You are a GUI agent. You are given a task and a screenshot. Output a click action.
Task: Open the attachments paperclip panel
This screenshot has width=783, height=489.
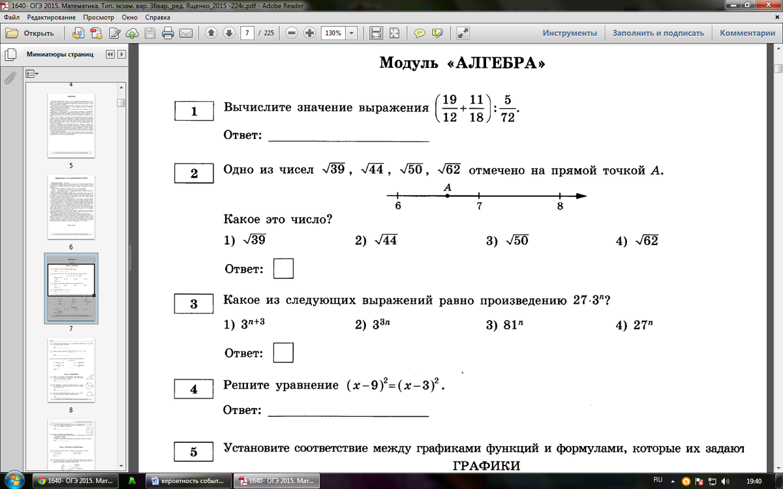[10, 78]
